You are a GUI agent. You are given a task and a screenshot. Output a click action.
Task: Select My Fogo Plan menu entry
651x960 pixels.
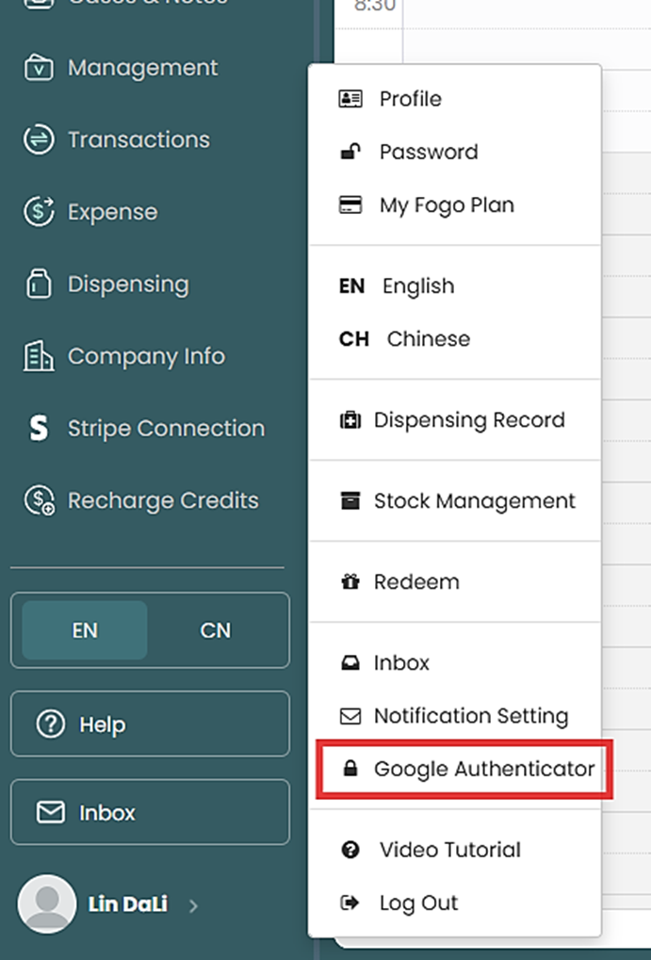click(x=446, y=205)
